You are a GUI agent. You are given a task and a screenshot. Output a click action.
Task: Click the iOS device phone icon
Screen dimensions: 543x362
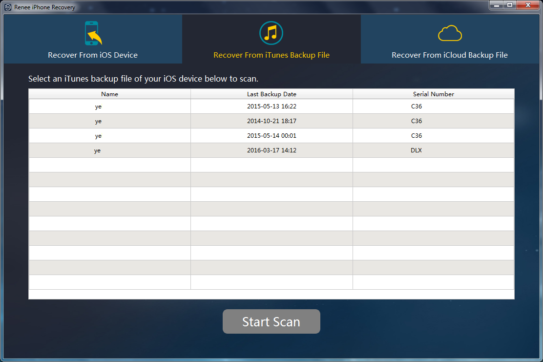[92, 33]
